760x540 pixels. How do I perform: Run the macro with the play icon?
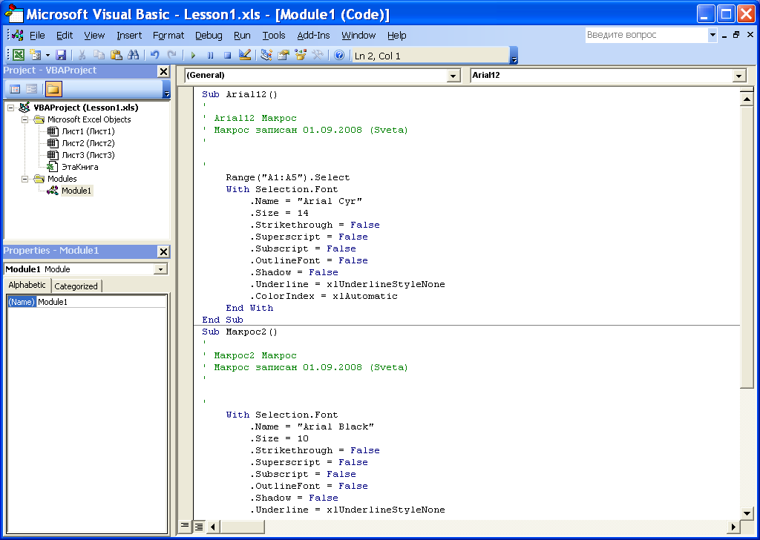(x=193, y=55)
